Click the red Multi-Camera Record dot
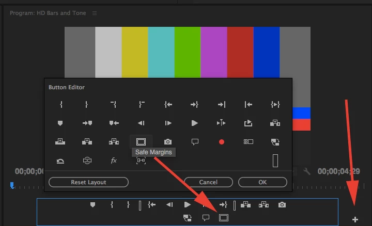 coord(222,142)
